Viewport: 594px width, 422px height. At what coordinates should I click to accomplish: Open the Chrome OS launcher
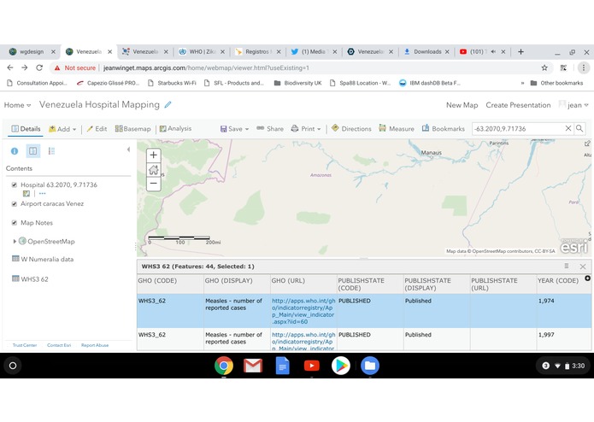pyautogui.click(x=13, y=366)
